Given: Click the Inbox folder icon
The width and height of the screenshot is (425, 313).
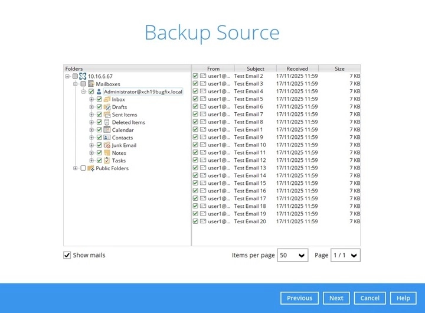Looking at the screenshot, I should (107, 99).
